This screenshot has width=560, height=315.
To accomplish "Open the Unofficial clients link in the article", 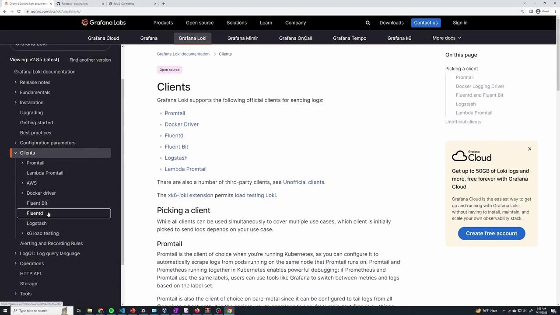I will 304,182.
